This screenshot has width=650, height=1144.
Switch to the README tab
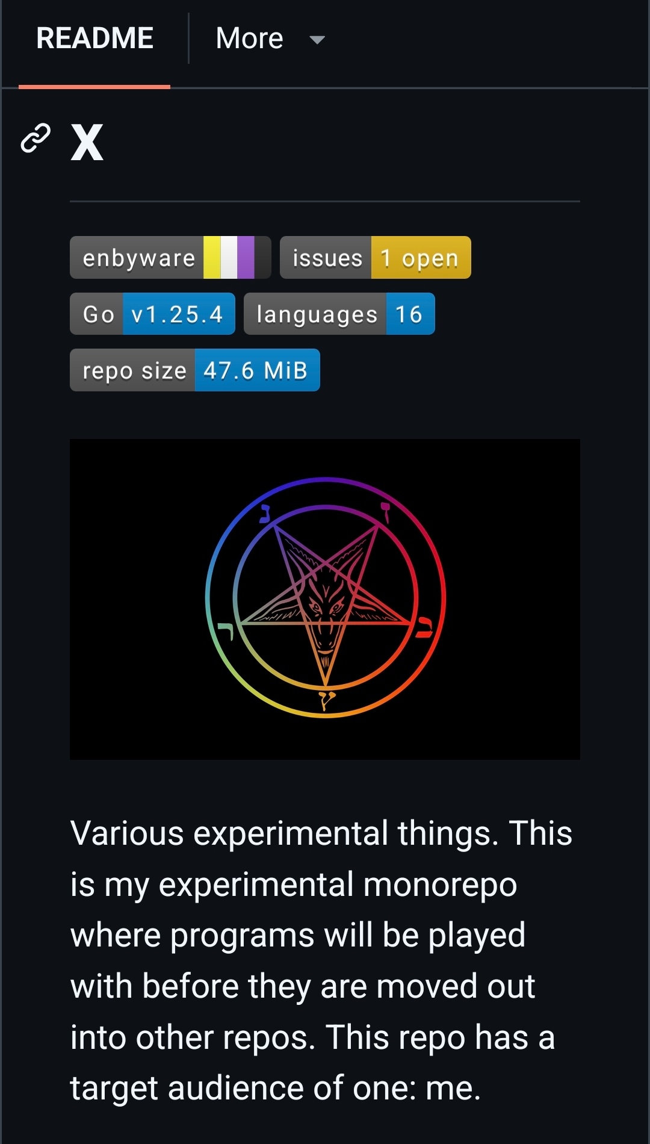coord(94,39)
